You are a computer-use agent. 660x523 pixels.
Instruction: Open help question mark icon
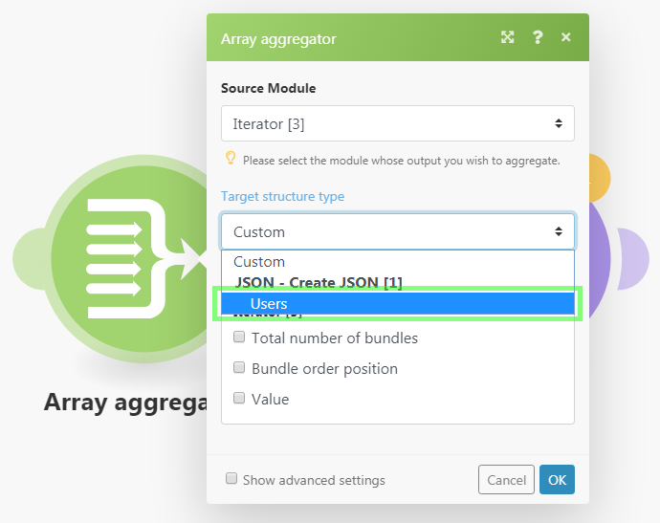(538, 37)
